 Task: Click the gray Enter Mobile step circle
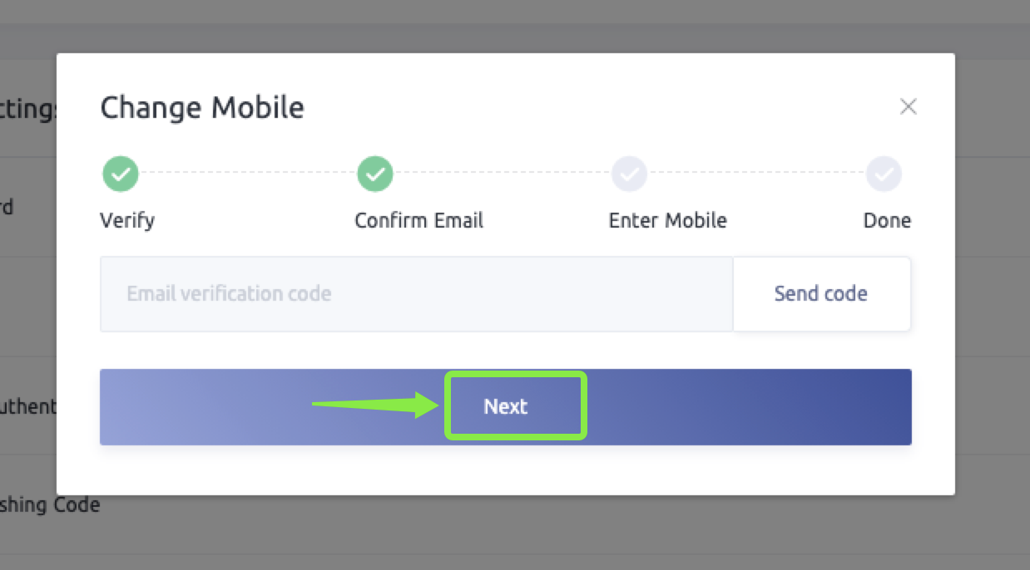(x=629, y=174)
